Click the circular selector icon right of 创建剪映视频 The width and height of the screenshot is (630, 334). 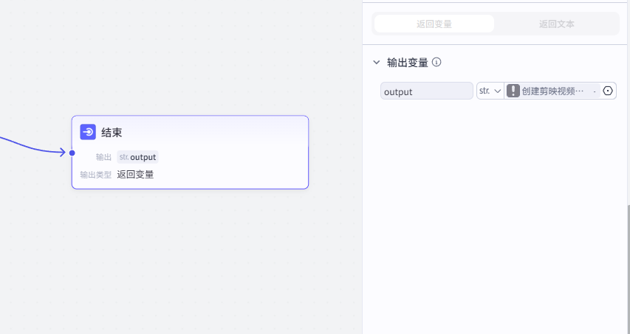pos(608,91)
